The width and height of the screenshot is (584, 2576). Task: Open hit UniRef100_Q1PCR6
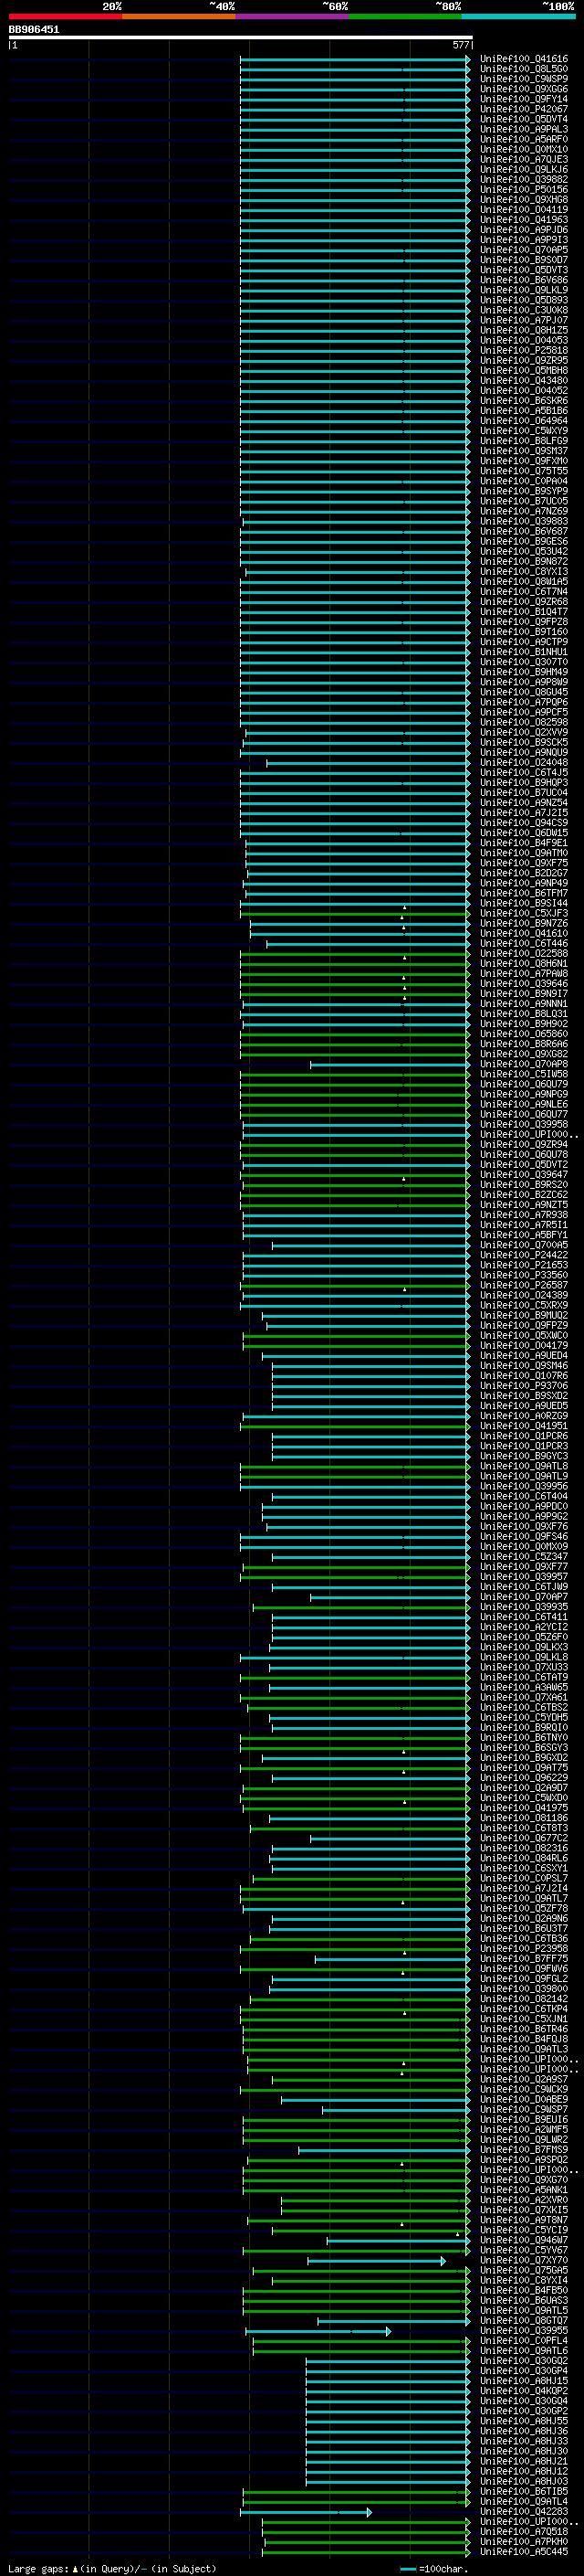tap(524, 1437)
